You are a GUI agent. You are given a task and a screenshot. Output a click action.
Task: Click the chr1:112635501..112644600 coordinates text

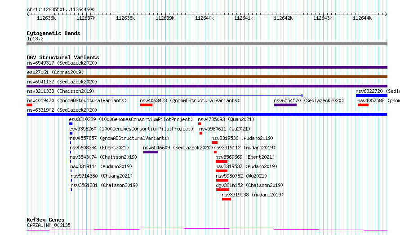click(x=61, y=10)
